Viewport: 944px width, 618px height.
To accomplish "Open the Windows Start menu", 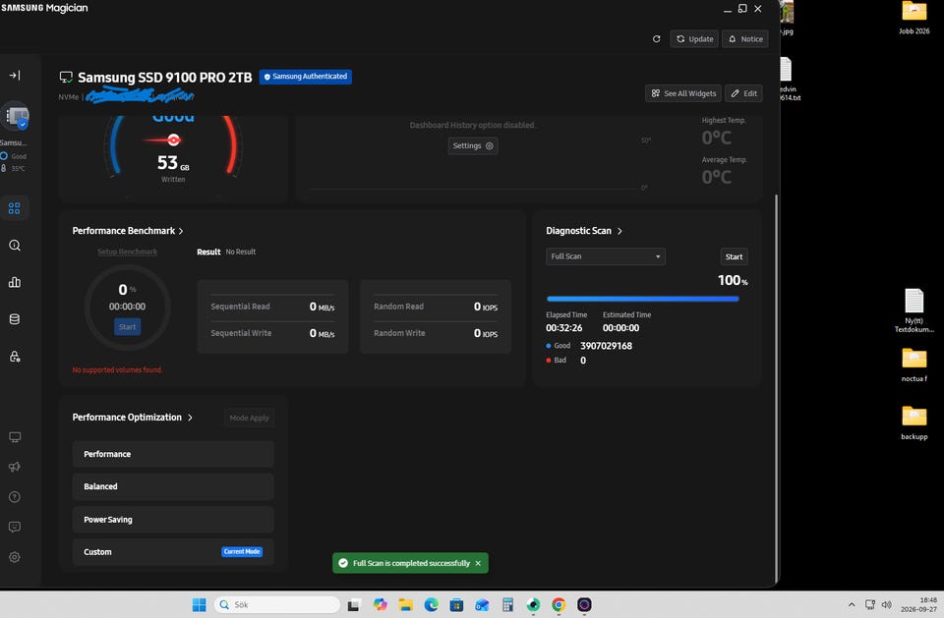I will pyautogui.click(x=199, y=605).
